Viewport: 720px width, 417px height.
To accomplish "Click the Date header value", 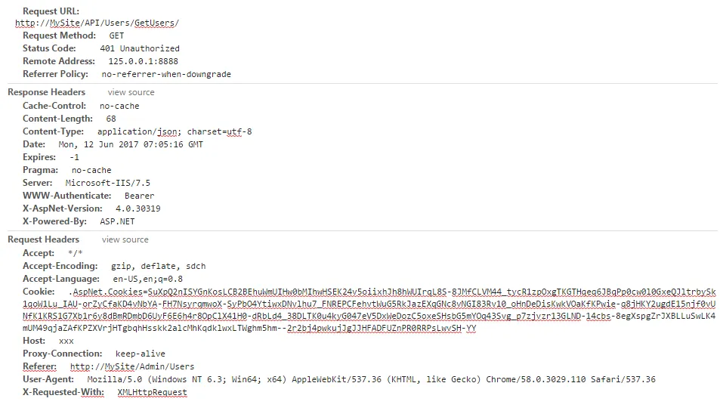I will coord(130,144).
